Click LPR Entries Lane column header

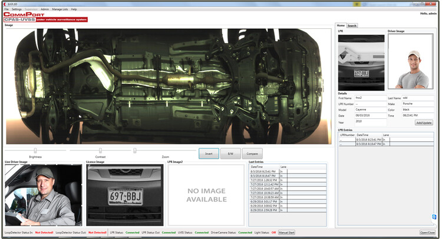click(386, 135)
